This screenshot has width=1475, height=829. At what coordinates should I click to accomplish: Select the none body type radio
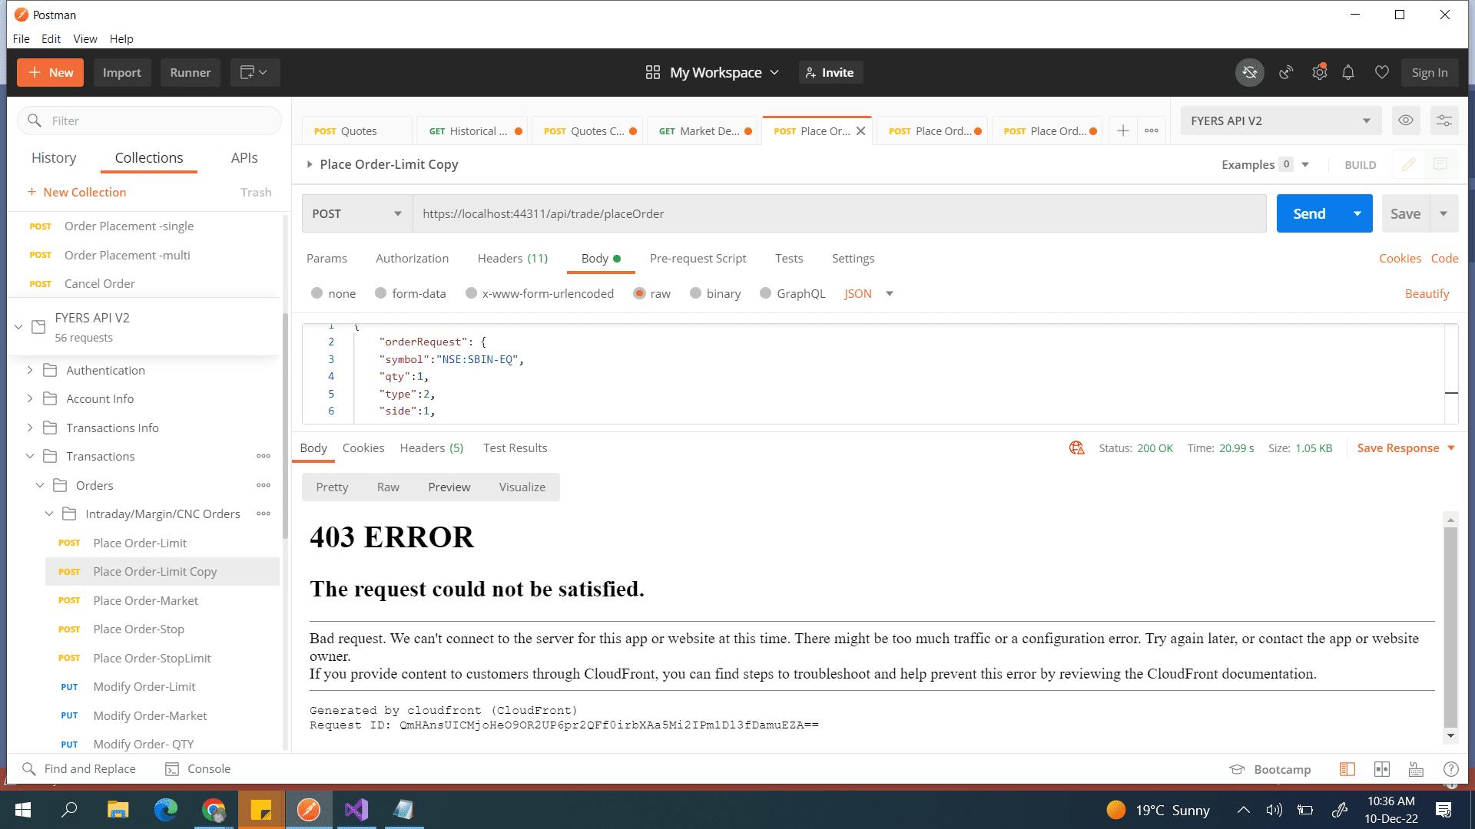(317, 293)
